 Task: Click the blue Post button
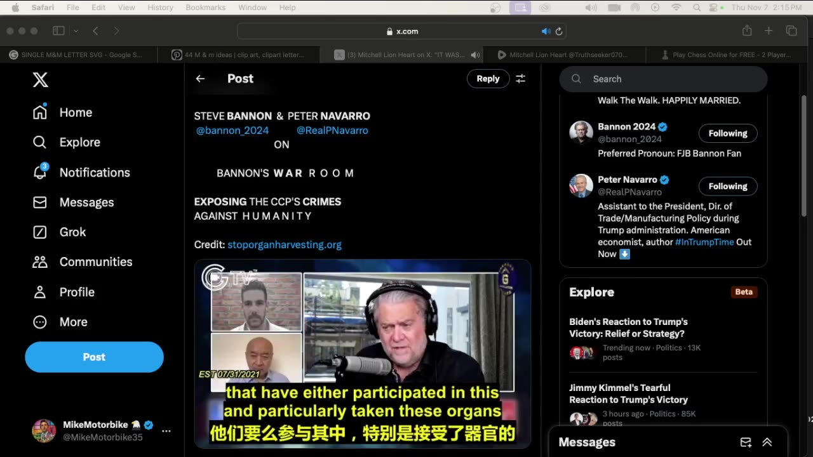click(x=94, y=357)
